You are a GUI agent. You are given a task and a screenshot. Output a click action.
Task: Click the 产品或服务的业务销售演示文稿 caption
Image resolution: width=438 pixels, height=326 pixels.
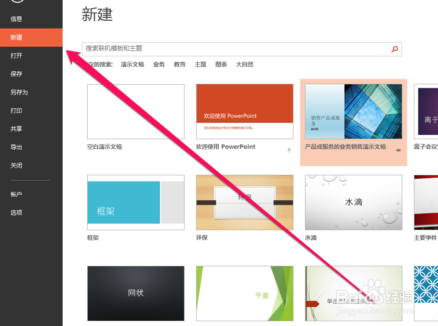click(345, 147)
